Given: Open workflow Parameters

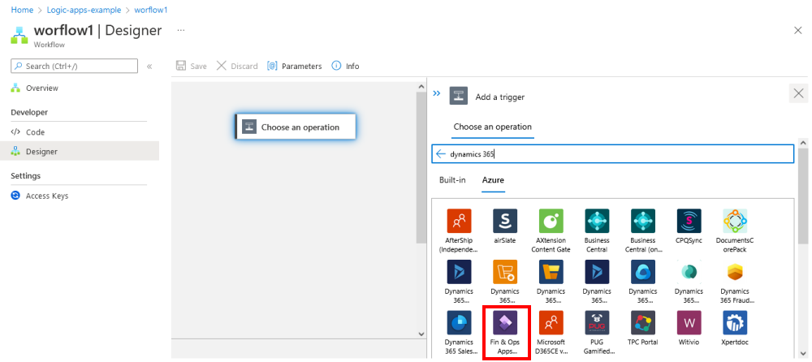Looking at the screenshot, I should tap(295, 67).
